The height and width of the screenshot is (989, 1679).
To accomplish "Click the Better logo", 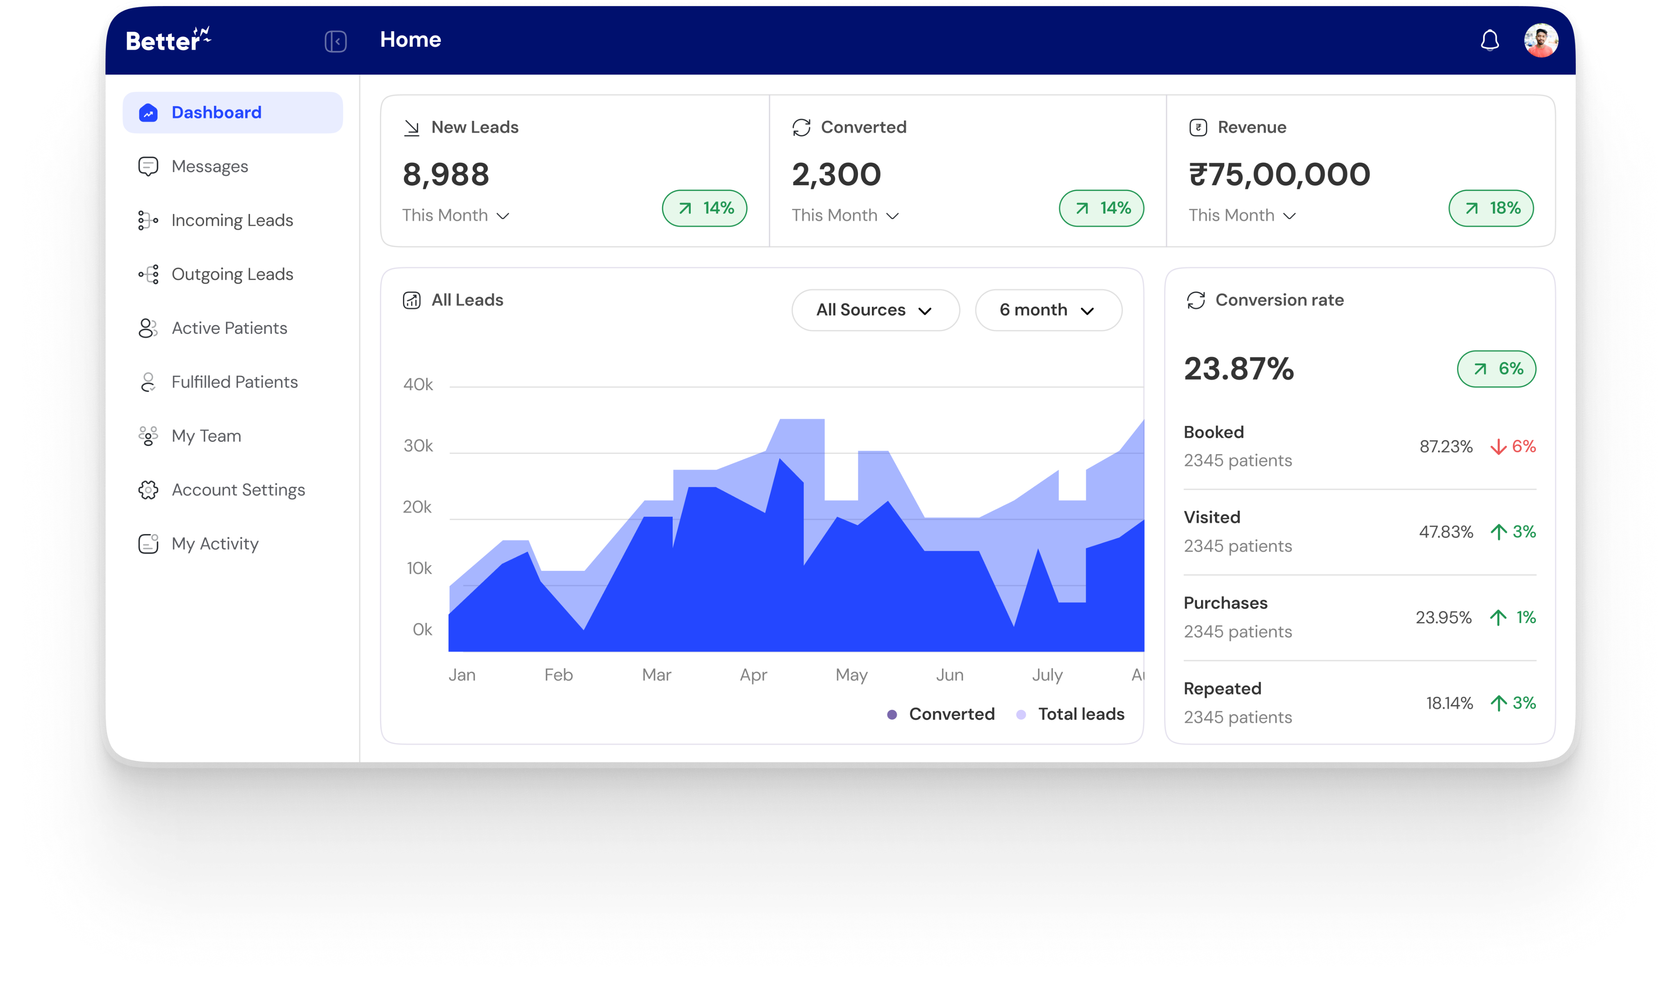I will point(168,40).
